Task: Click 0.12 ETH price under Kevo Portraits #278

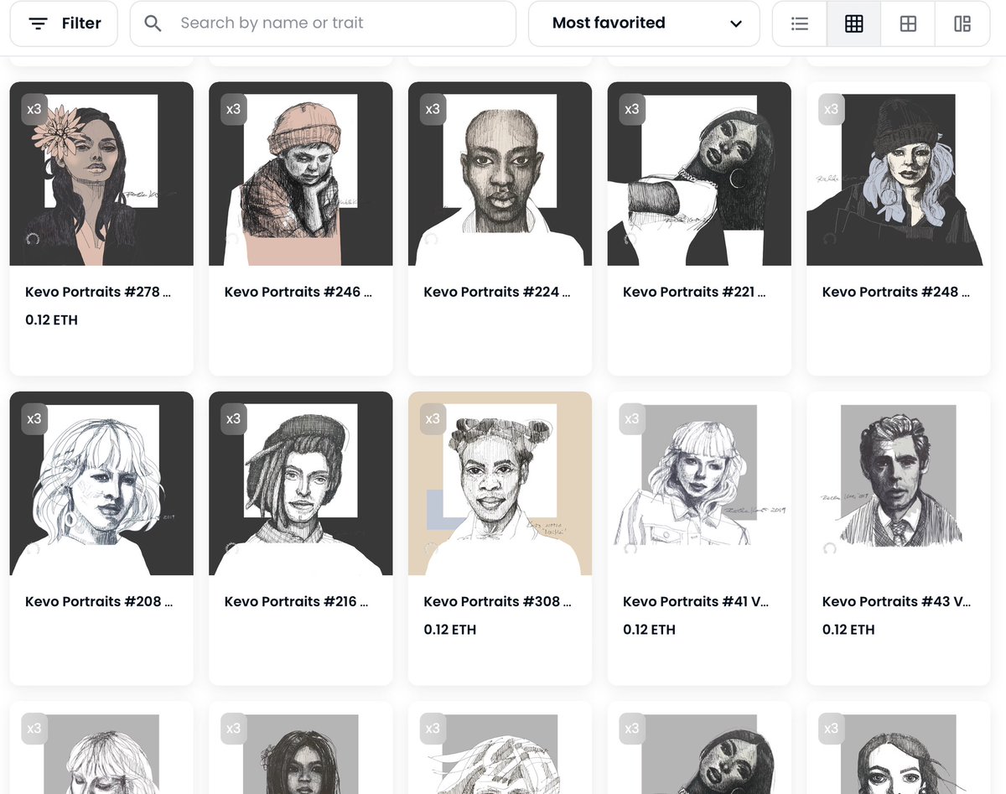Action: (51, 320)
